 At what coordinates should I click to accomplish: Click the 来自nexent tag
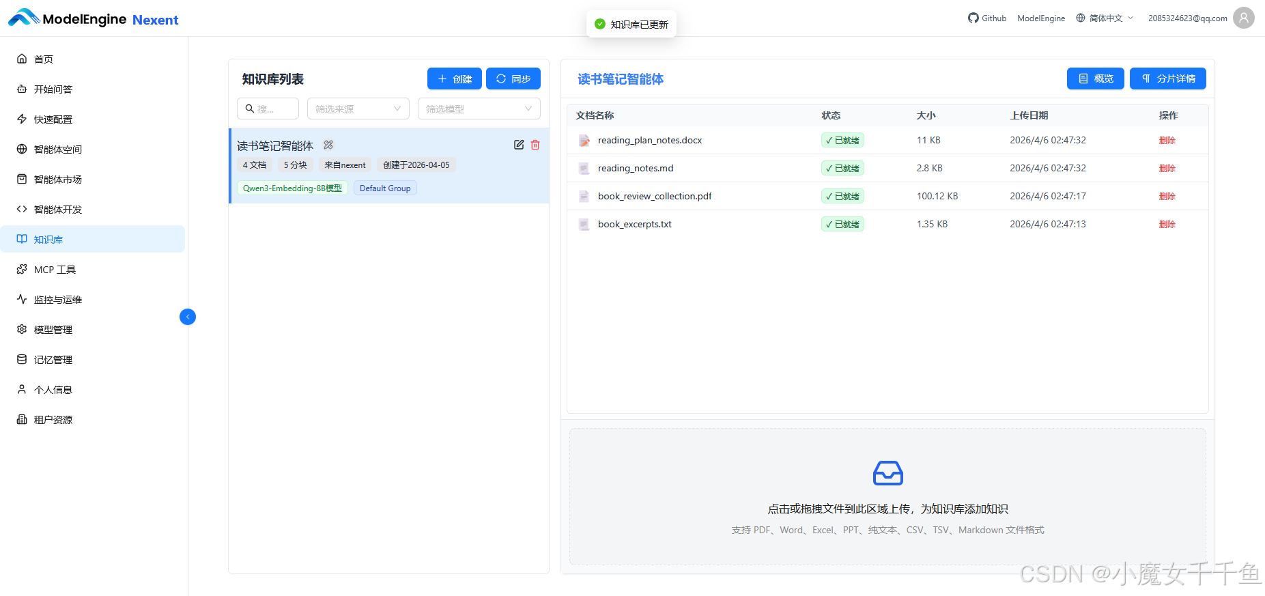click(345, 165)
